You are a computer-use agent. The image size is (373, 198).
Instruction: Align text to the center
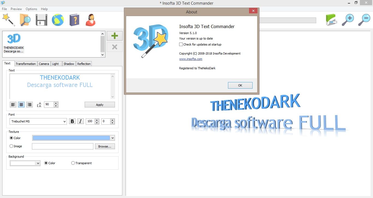pyautogui.click(x=21, y=104)
